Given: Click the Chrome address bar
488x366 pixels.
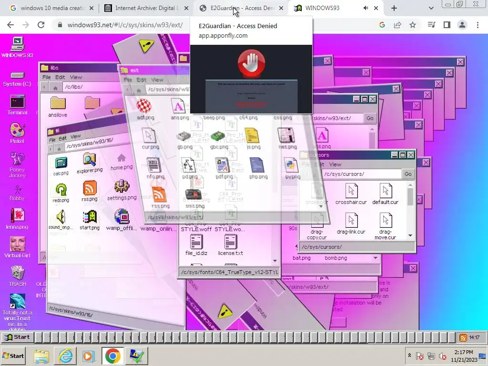Looking at the screenshot, I should coord(215,25).
